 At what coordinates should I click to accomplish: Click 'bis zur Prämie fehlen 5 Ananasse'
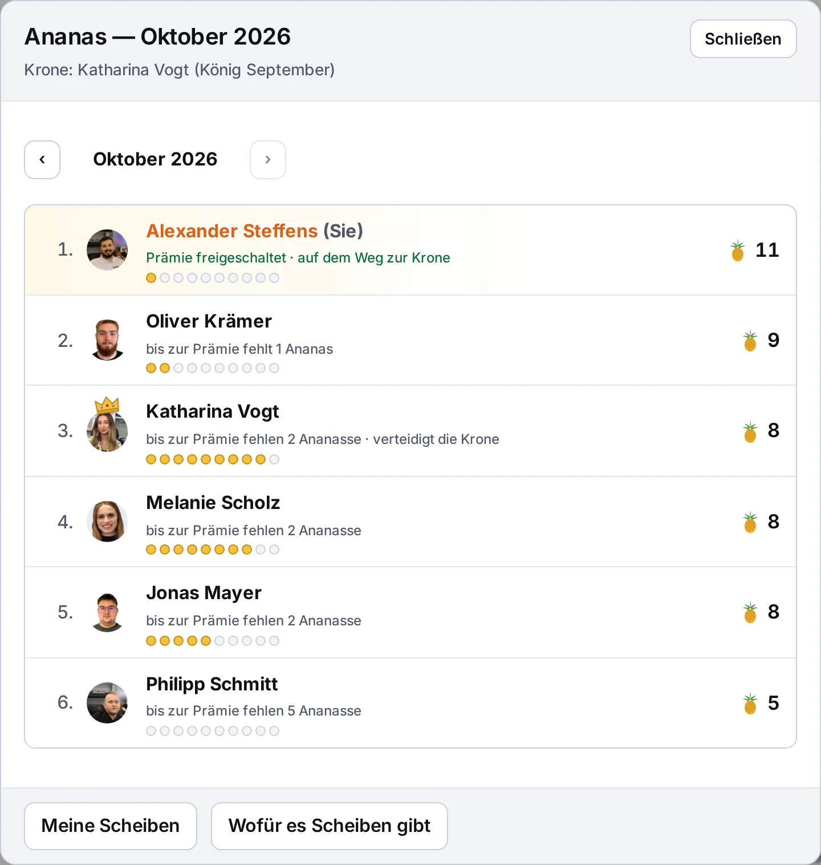point(254,711)
